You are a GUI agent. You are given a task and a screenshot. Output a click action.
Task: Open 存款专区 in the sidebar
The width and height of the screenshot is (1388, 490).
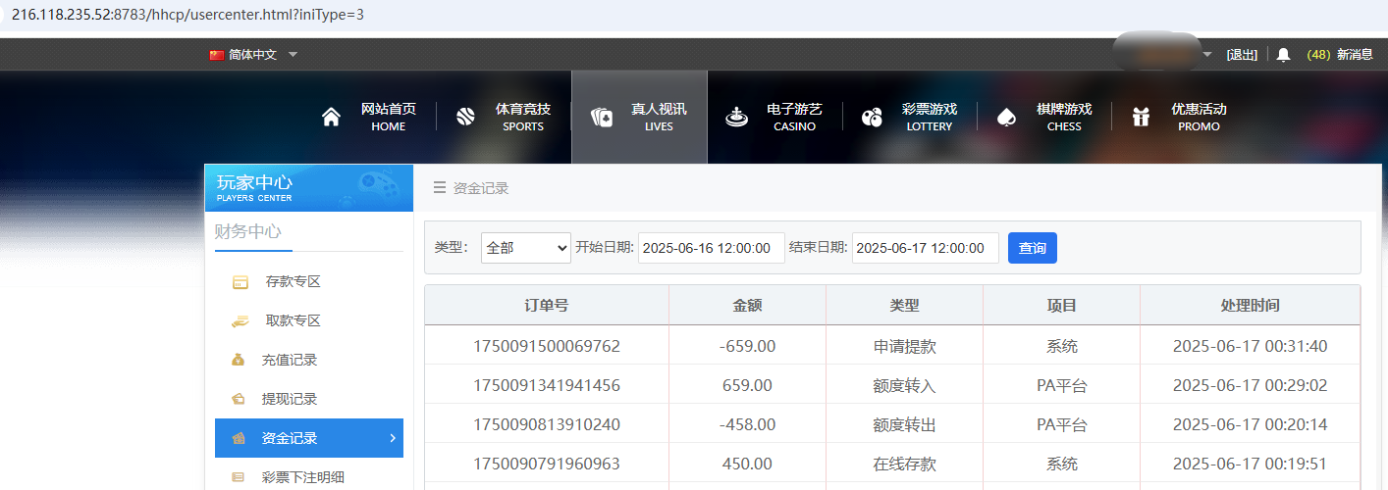click(x=293, y=282)
